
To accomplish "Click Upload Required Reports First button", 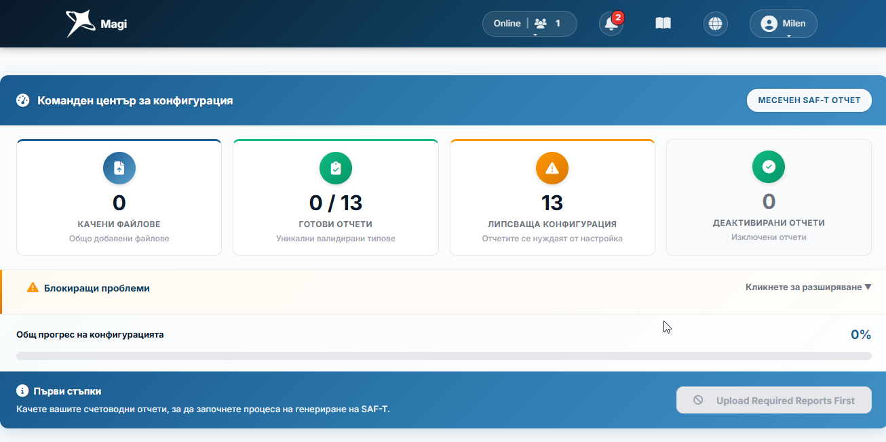I will pyautogui.click(x=774, y=401).
